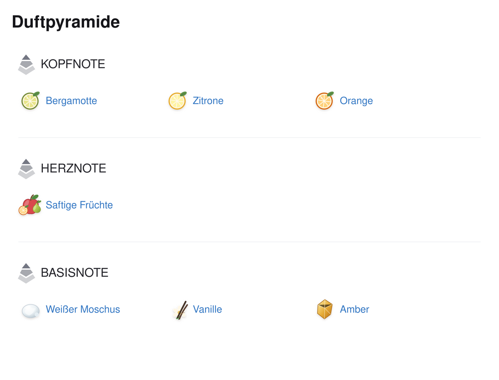Screen dimensions: 499x380
Task: Open the Saftige Früchte link
Action: 79,205
